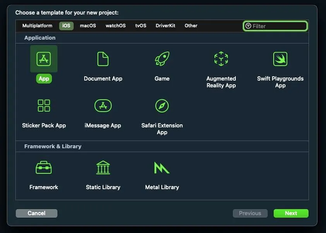The height and width of the screenshot is (233, 326).
Task: Select the iMessage App icon
Action: coord(103,105)
